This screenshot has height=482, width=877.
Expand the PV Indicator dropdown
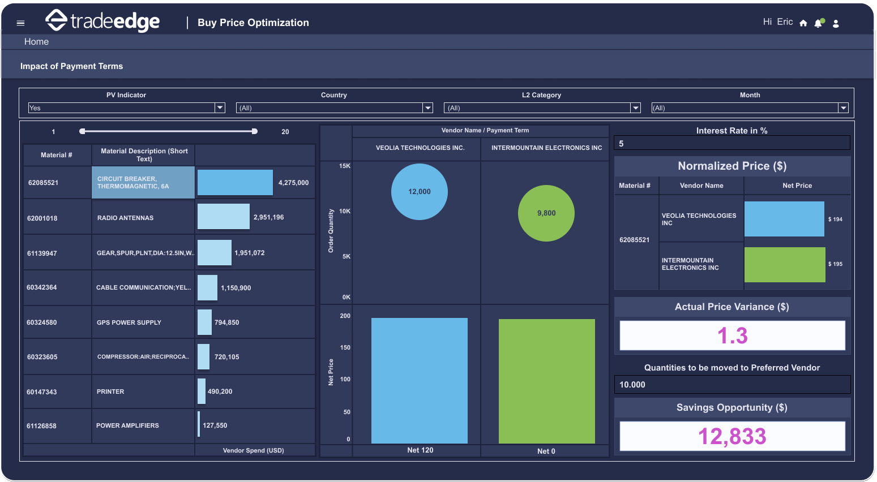tap(220, 108)
